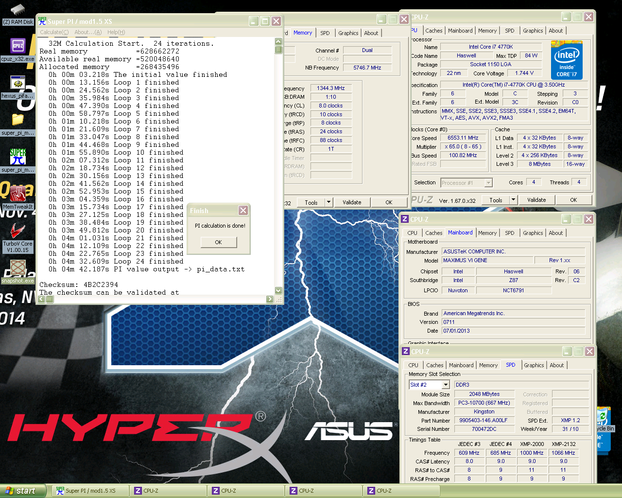Click Validate in CPU window
The width and height of the screenshot is (622, 498).
(x=536, y=200)
